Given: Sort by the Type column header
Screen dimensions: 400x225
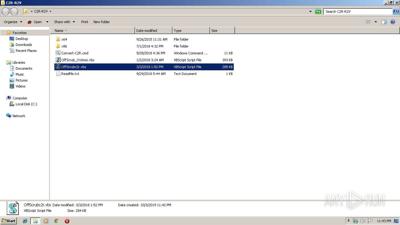Looking at the screenshot, I should click(191, 31).
